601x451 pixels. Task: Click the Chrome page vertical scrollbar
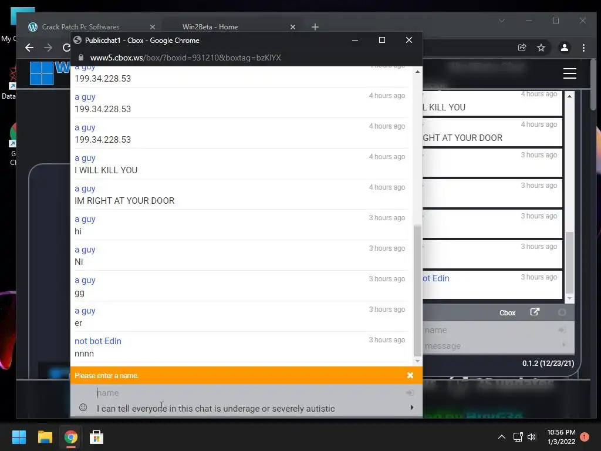tap(593, 85)
